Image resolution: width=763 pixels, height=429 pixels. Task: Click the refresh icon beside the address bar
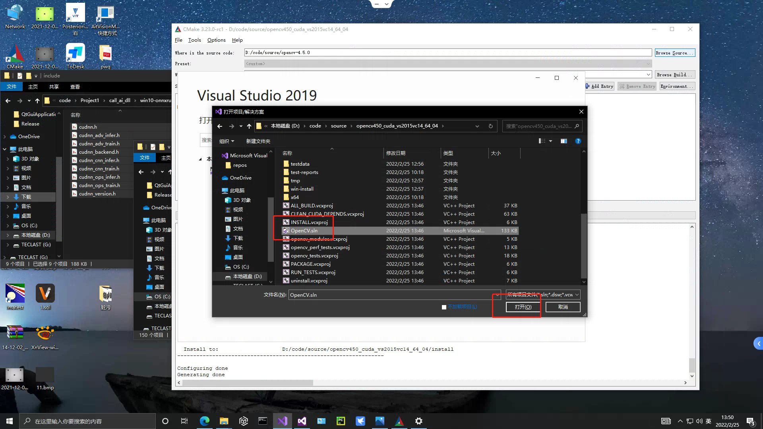point(491,126)
